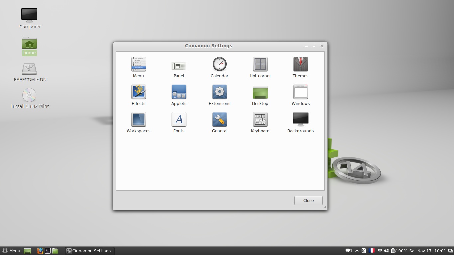The height and width of the screenshot is (255, 454).
Task: Open Calendar settings clock icon
Action: pyautogui.click(x=219, y=64)
